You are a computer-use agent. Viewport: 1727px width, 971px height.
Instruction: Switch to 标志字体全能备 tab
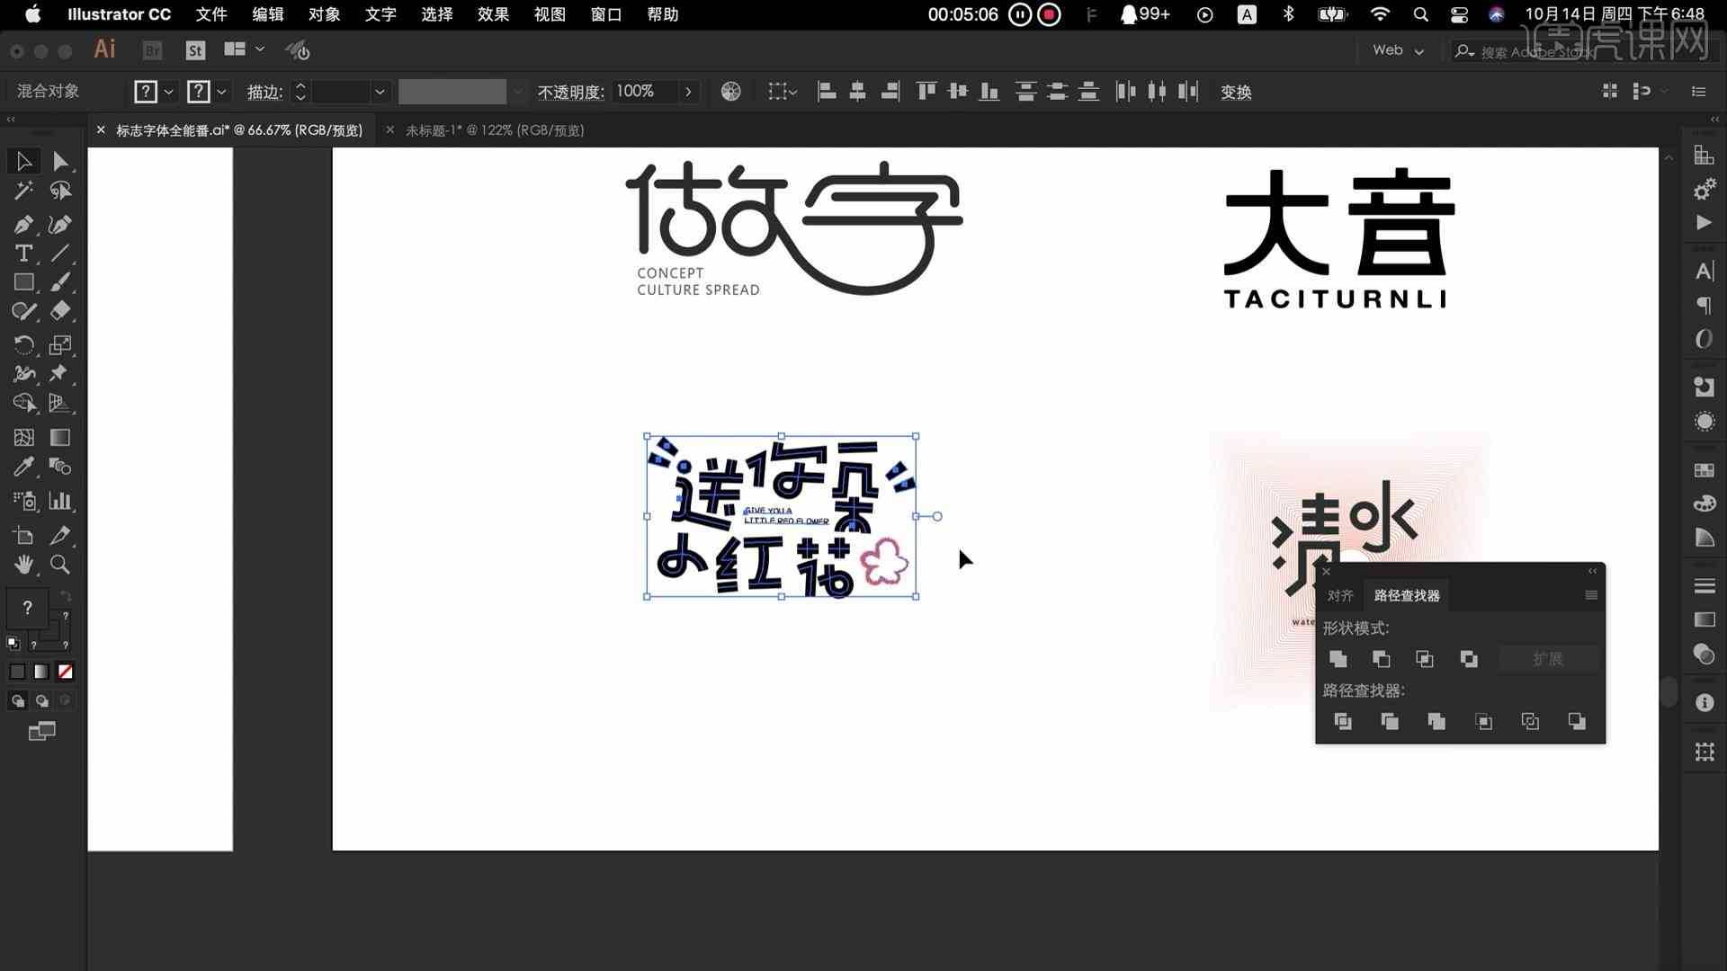point(237,129)
